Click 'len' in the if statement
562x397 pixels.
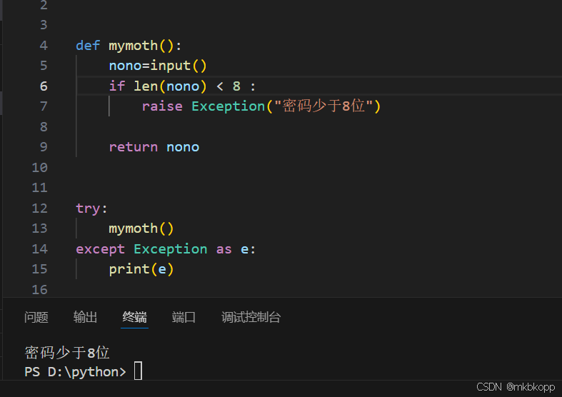146,86
